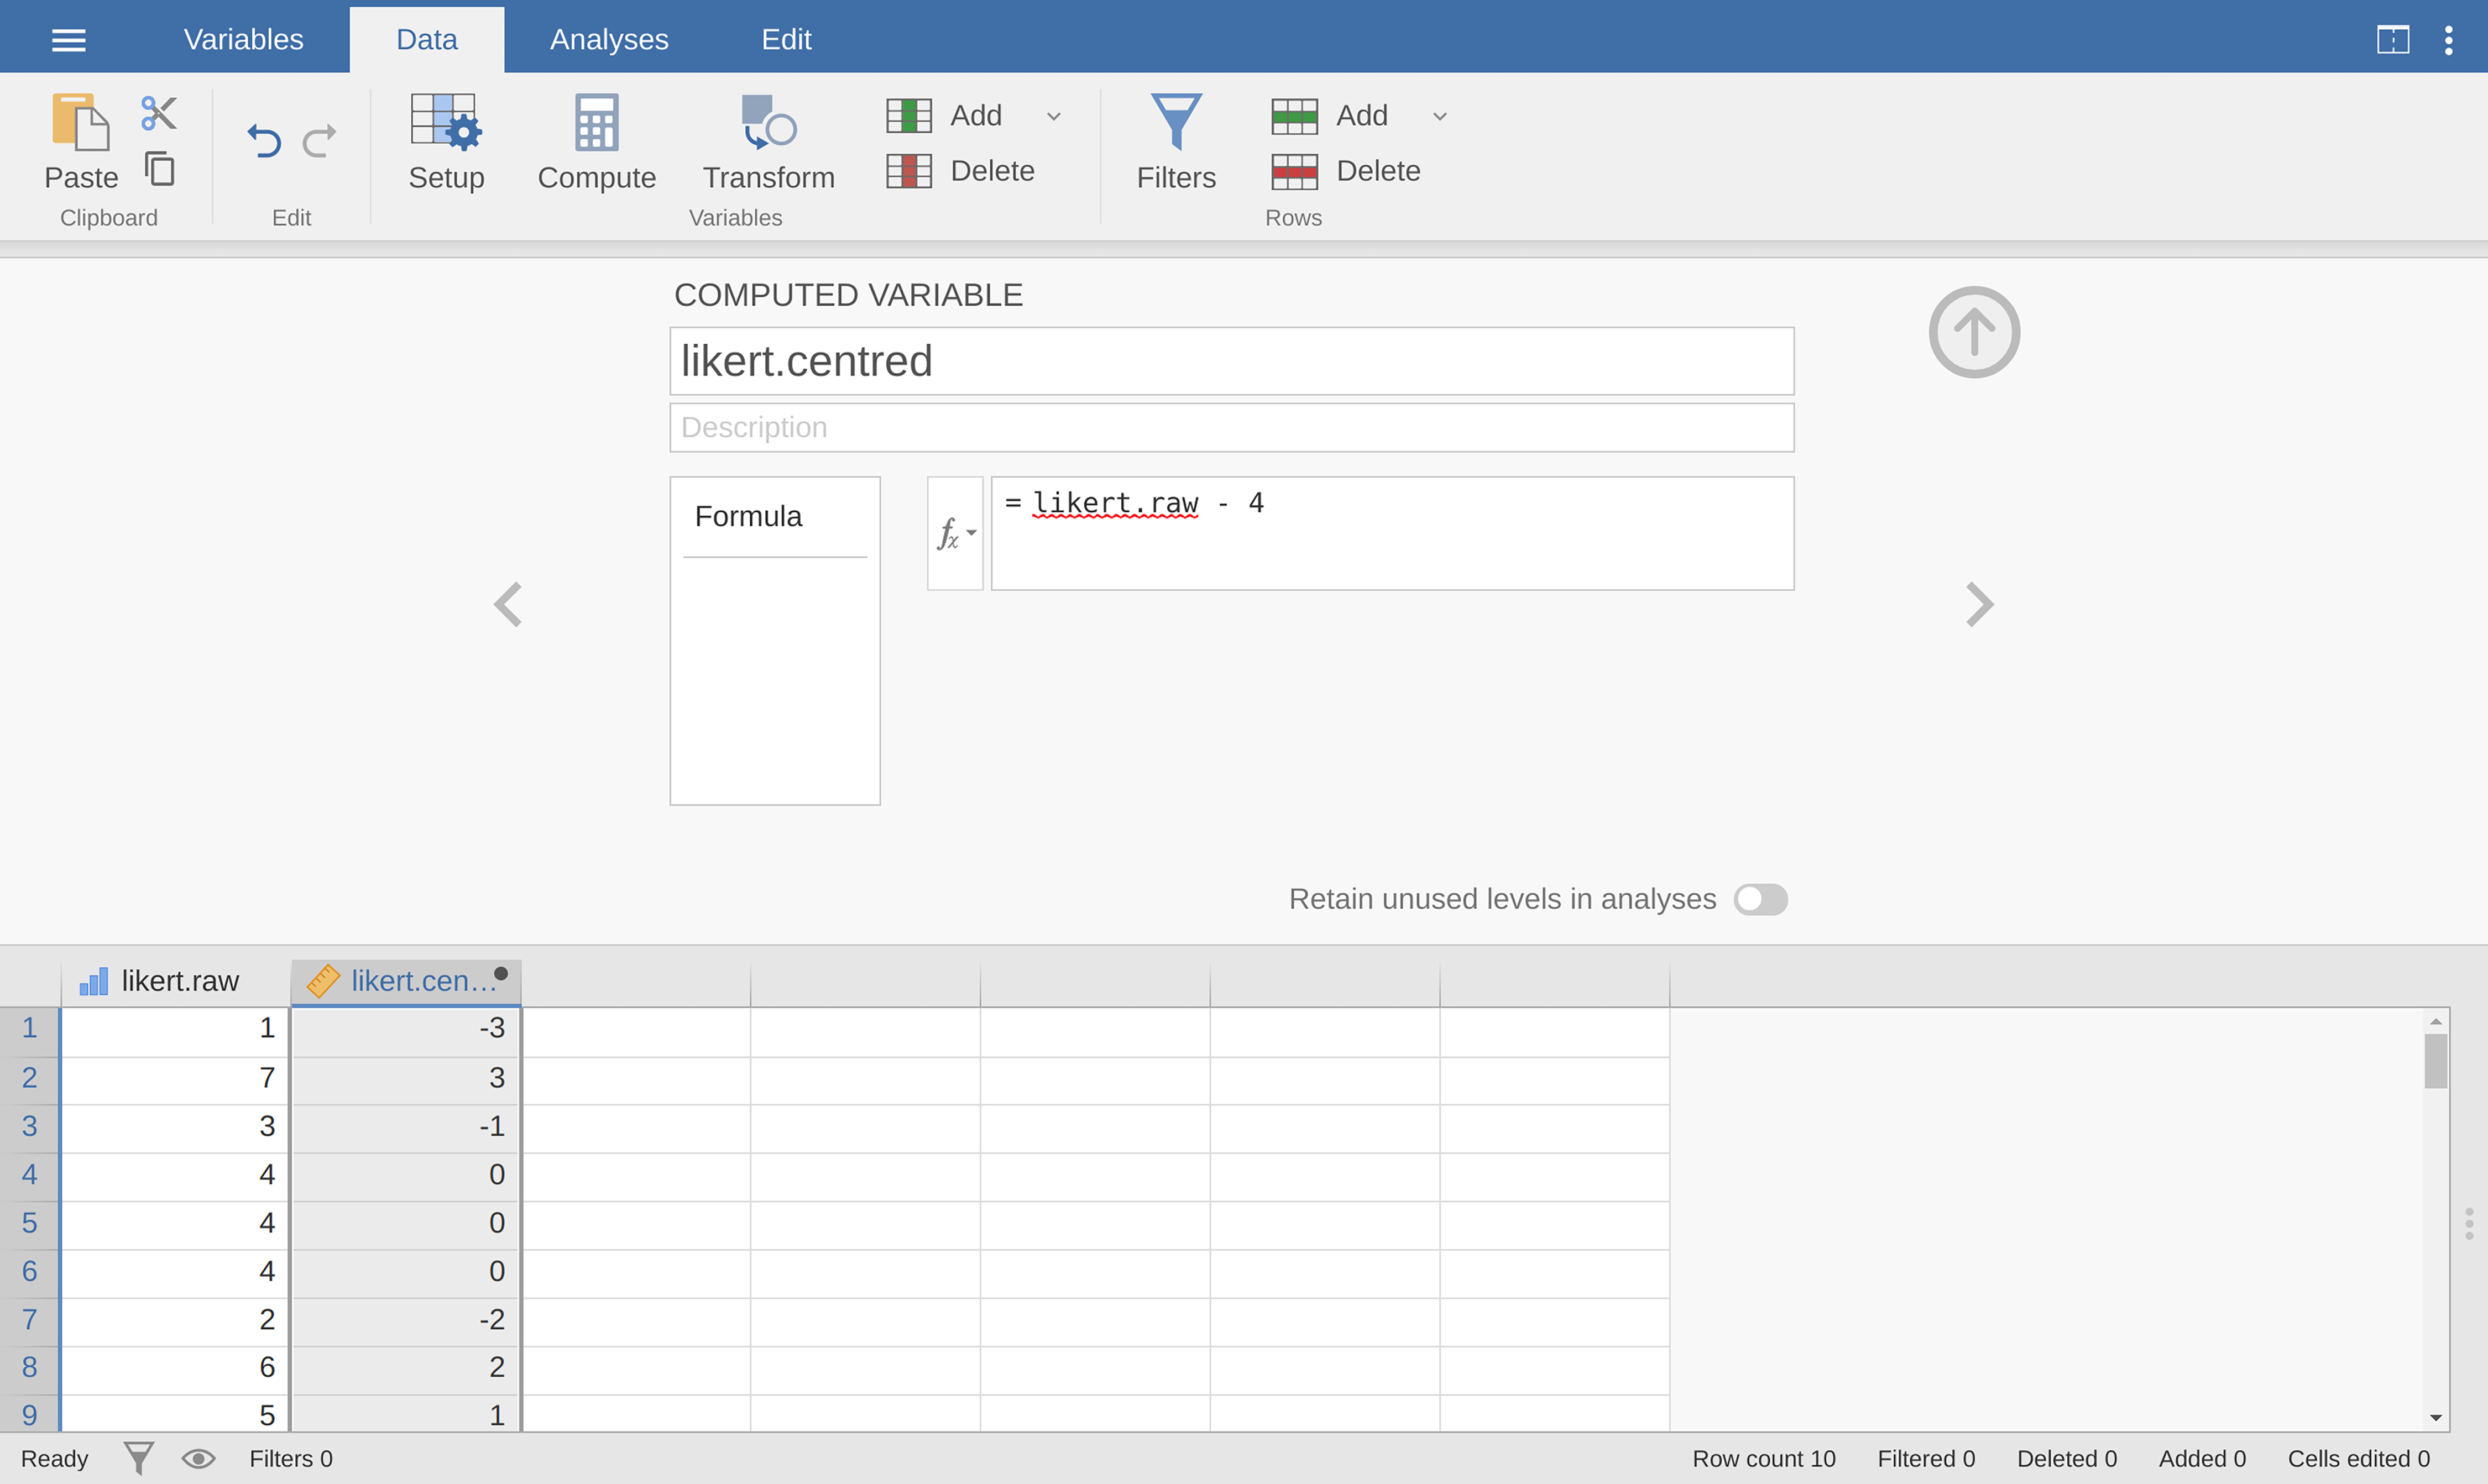Collapse the computed variable editor with up arrow
The image size is (2488, 1484).
1974,332
